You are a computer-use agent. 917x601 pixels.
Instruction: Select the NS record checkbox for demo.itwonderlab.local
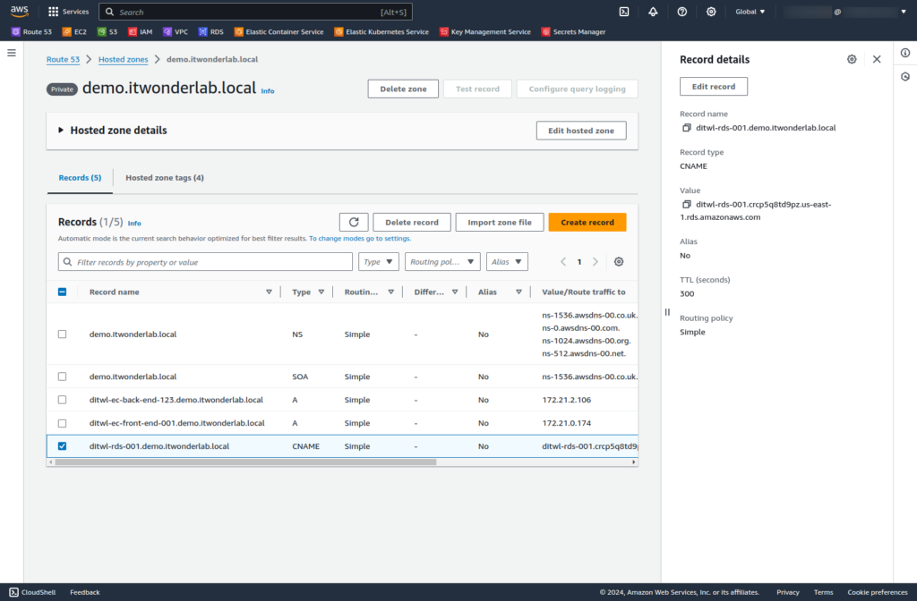62,334
